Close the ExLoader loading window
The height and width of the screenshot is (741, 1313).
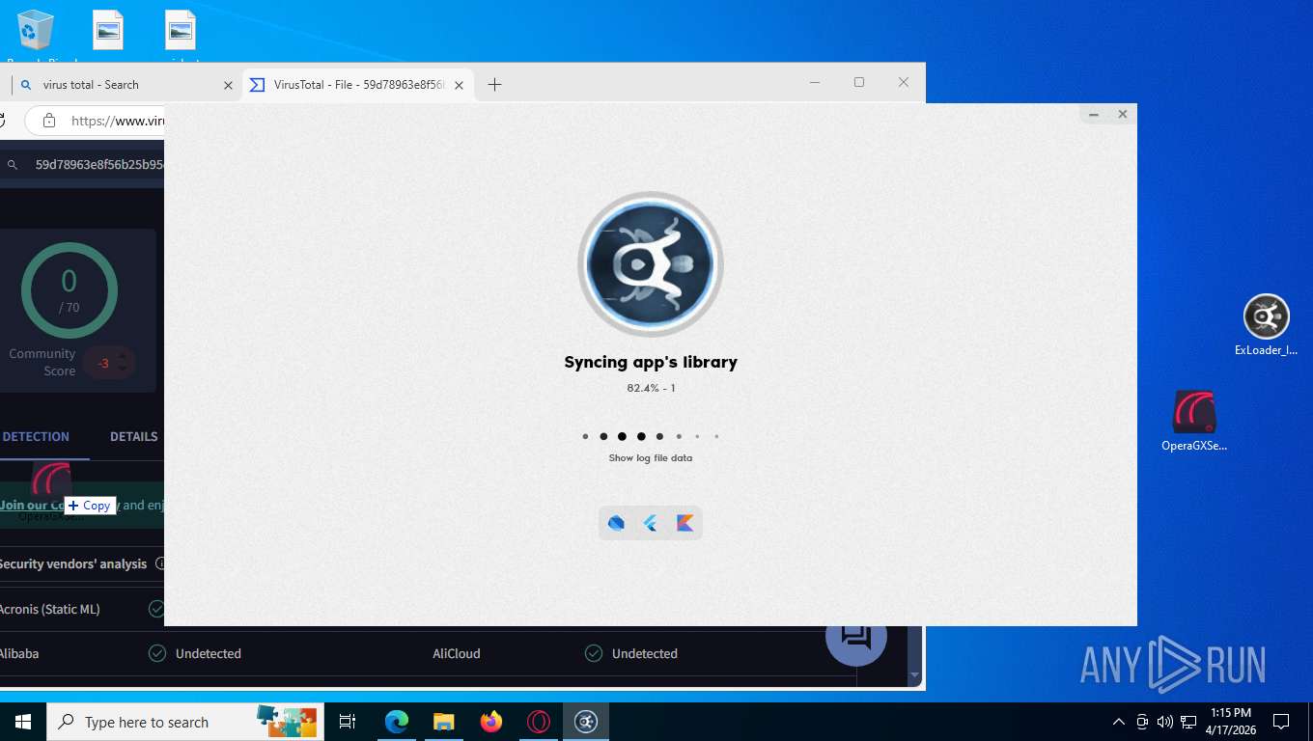pos(1123,115)
